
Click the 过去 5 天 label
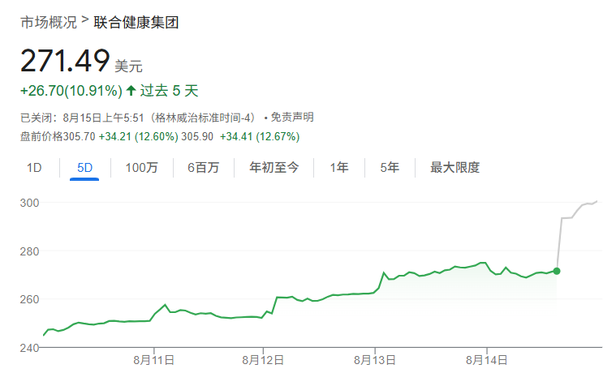pyautogui.click(x=170, y=91)
